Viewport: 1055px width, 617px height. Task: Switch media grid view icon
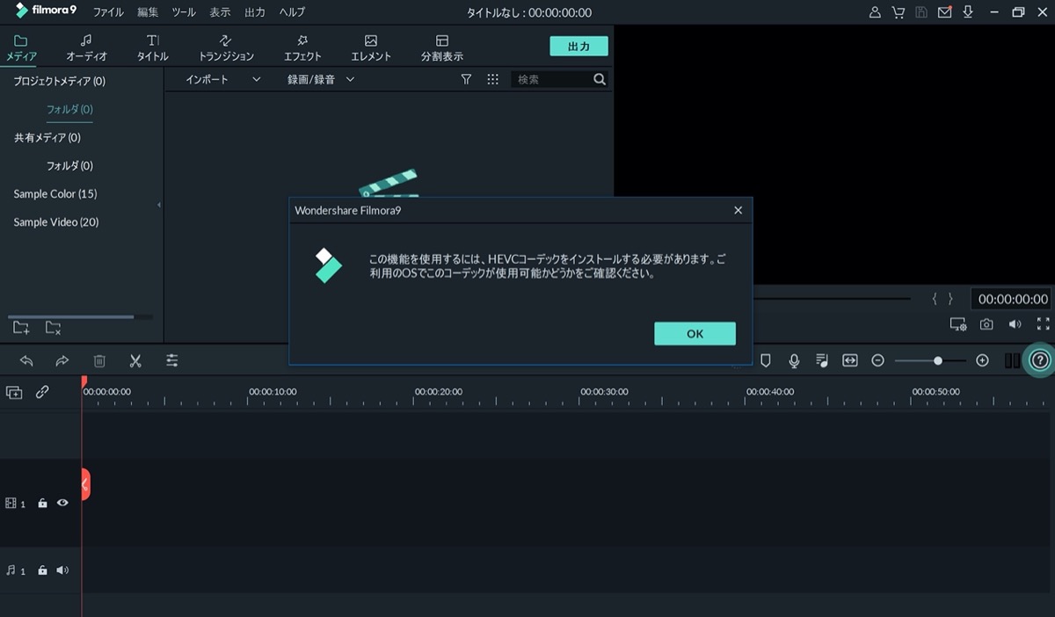pos(492,79)
